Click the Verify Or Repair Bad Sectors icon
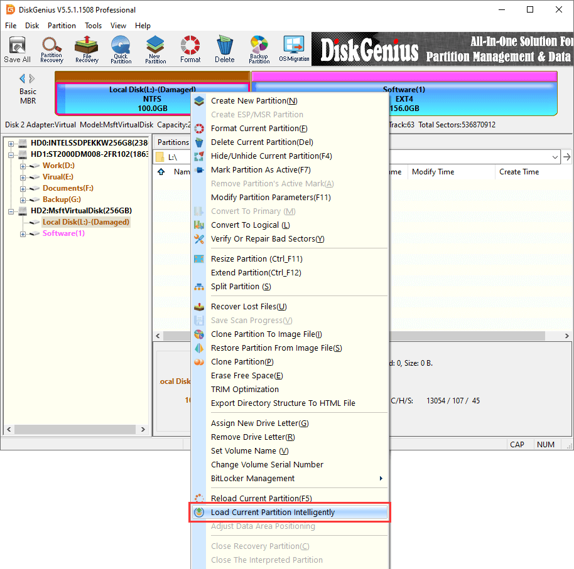Viewport: 574px width, 569px height. 199,239
